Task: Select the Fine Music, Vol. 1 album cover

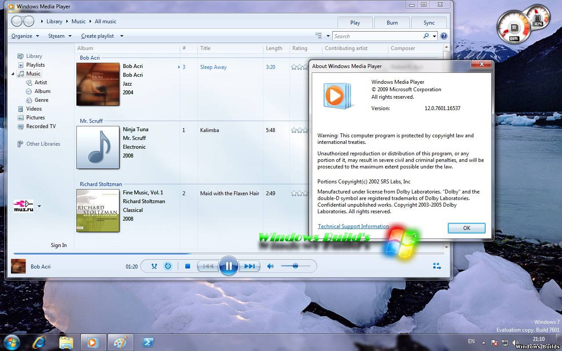Action: point(98,211)
